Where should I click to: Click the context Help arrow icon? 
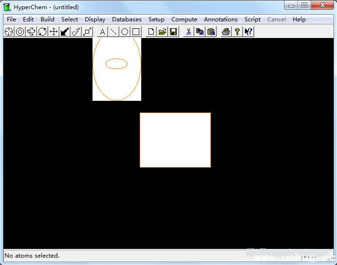[248, 32]
